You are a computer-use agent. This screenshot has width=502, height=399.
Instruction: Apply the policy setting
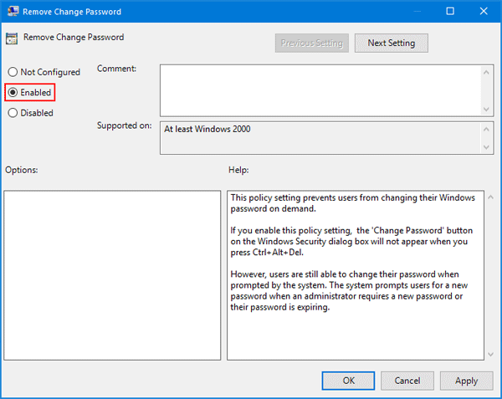466,381
